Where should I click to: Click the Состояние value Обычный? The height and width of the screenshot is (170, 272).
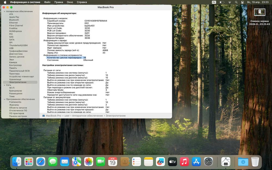[x=88, y=60]
